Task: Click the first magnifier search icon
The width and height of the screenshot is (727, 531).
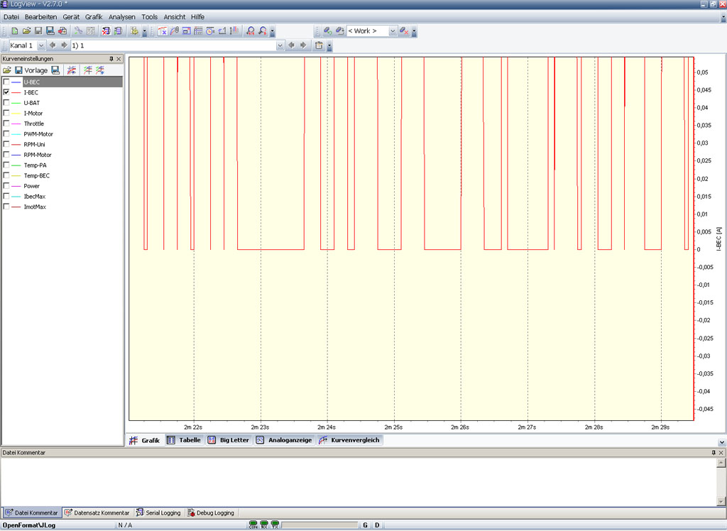Action: coord(251,31)
